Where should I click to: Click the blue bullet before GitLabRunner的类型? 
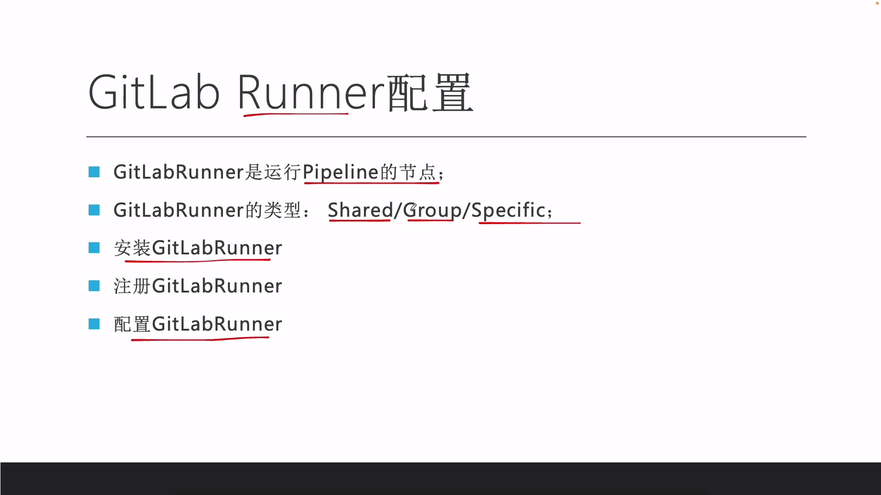click(x=94, y=210)
